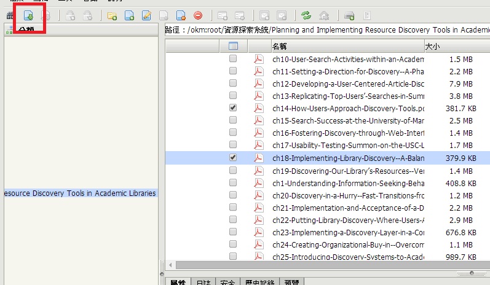Click the download document toolbar icon
The image size is (490, 285).
[x=28, y=15]
